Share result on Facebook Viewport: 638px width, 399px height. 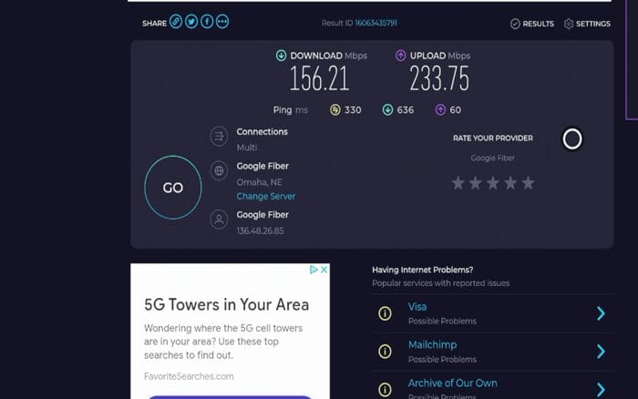tap(207, 22)
